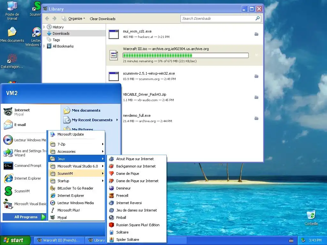Open containing folder for mui_wxm_cd1.exe
This screenshot has width=327, height=245.
pyautogui.click(x=256, y=34)
